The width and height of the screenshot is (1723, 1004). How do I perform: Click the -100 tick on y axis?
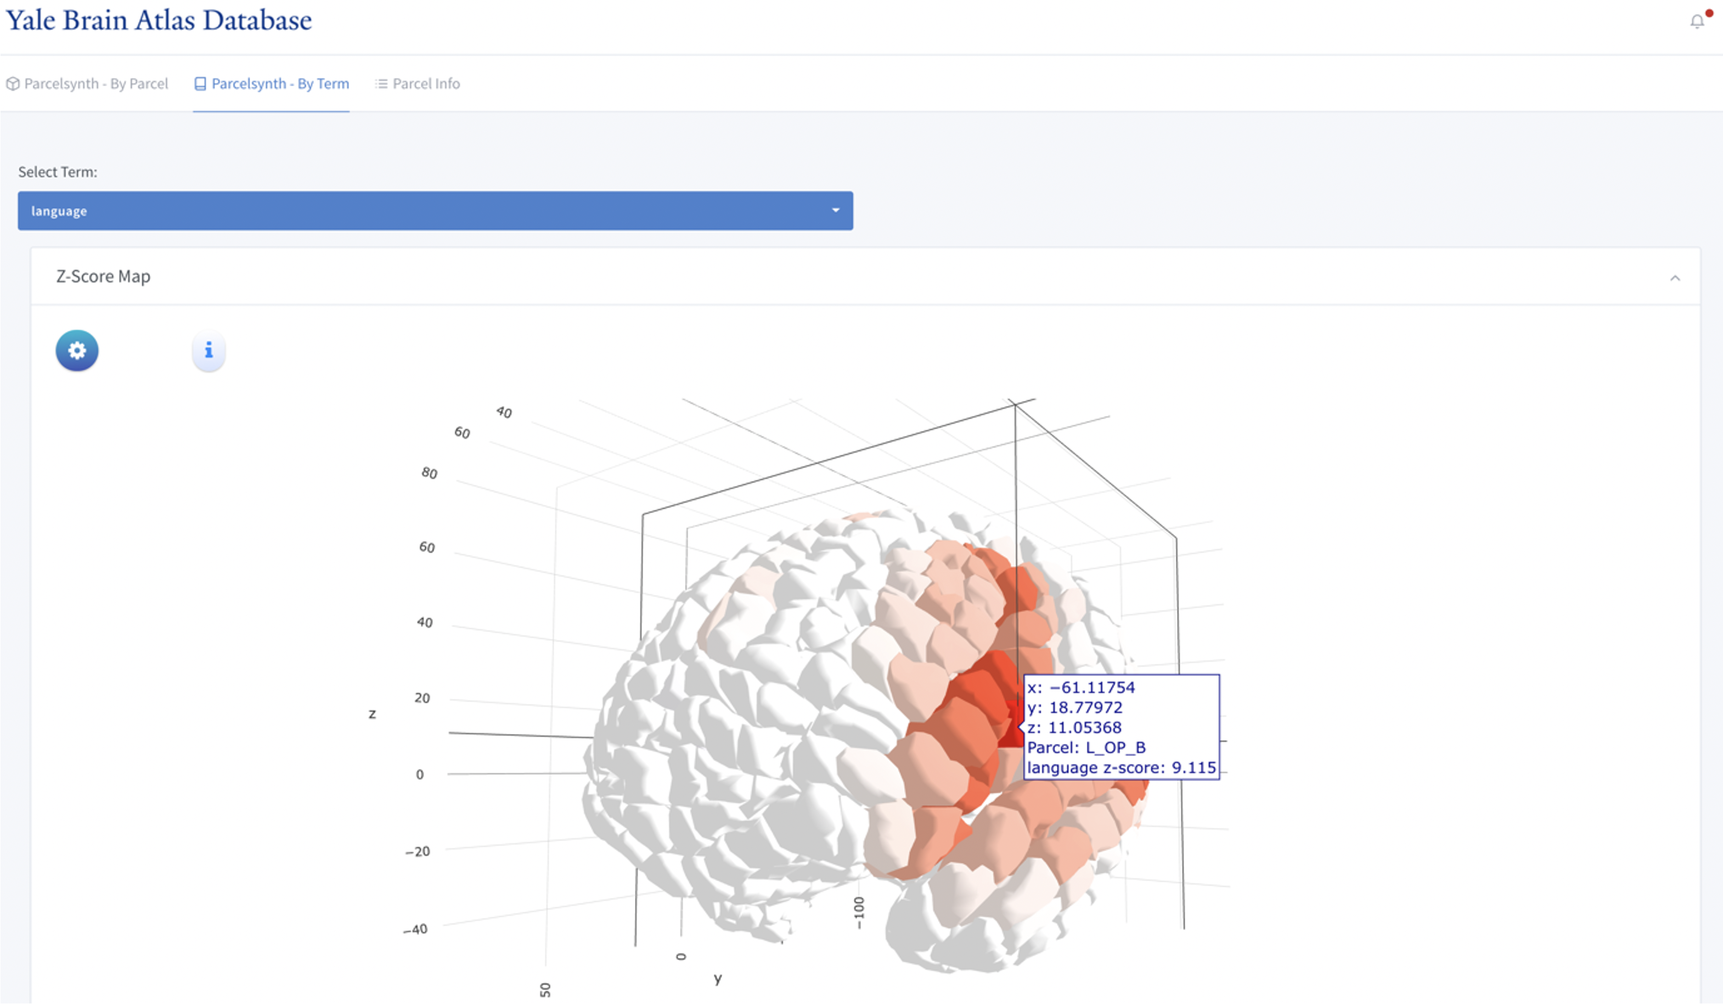(x=859, y=912)
